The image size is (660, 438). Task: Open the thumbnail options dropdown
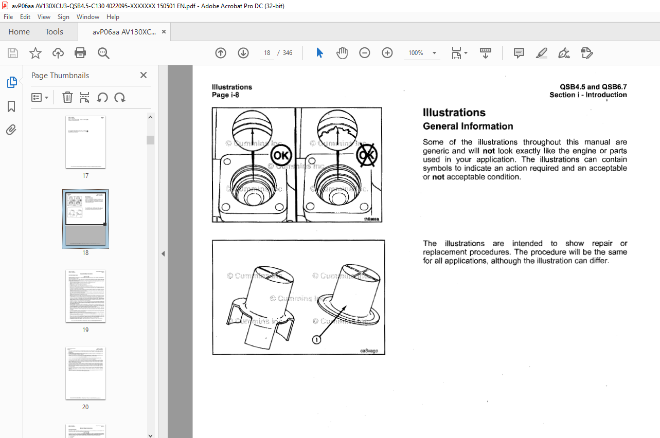coord(40,97)
